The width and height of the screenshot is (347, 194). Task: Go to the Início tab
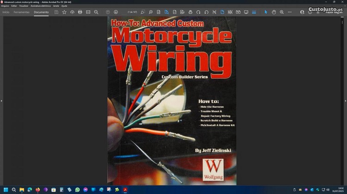6,12
